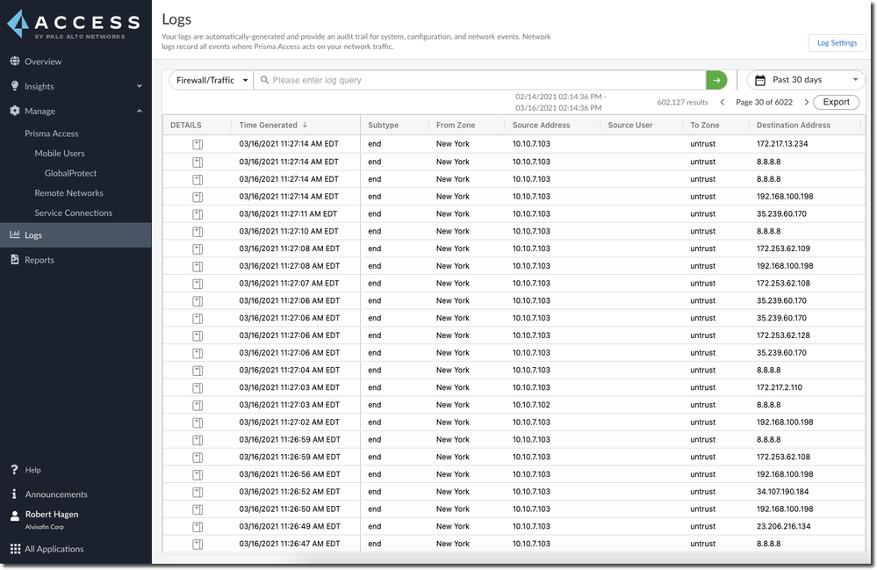Click the Reports document icon
This screenshot has height=570, width=877.
click(15, 259)
